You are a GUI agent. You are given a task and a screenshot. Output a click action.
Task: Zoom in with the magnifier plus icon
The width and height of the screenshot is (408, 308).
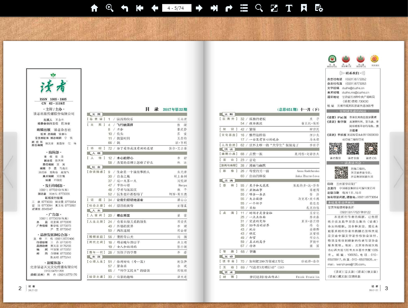tap(110, 8)
